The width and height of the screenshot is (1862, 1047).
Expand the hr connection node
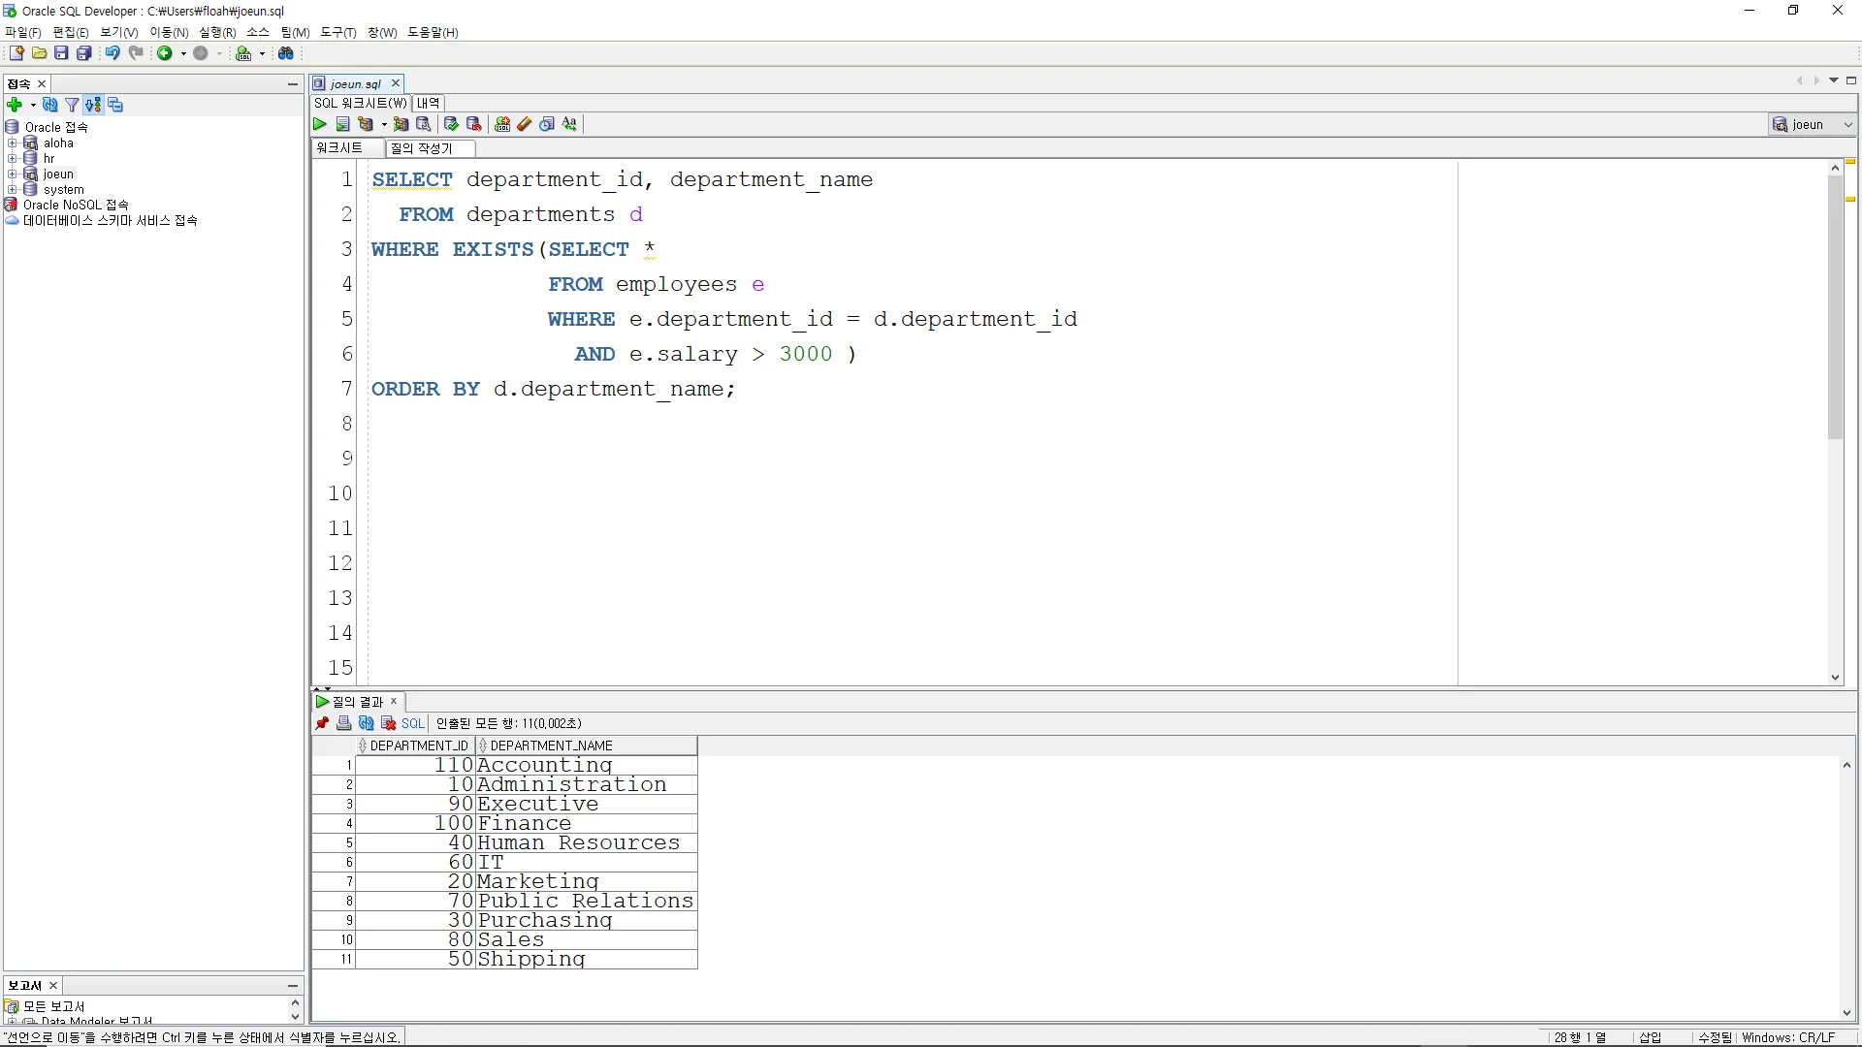[13, 158]
